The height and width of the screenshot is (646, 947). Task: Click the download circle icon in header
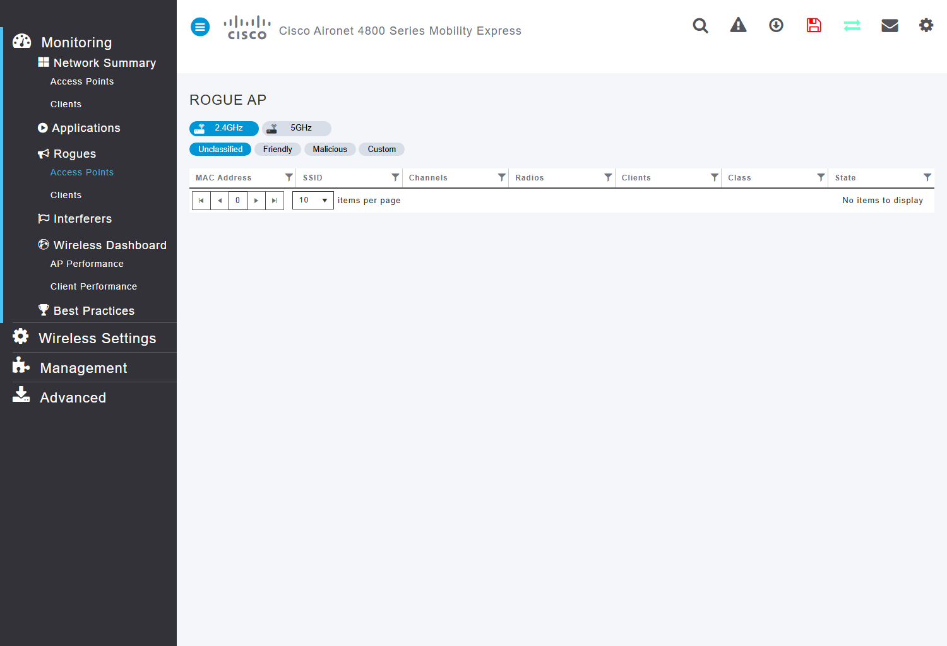776,25
